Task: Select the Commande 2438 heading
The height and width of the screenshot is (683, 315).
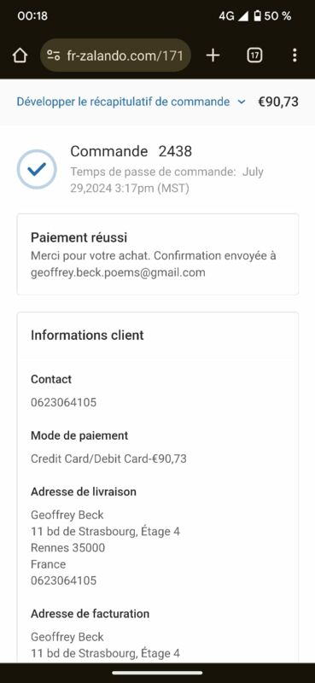Action: click(131, 151)
